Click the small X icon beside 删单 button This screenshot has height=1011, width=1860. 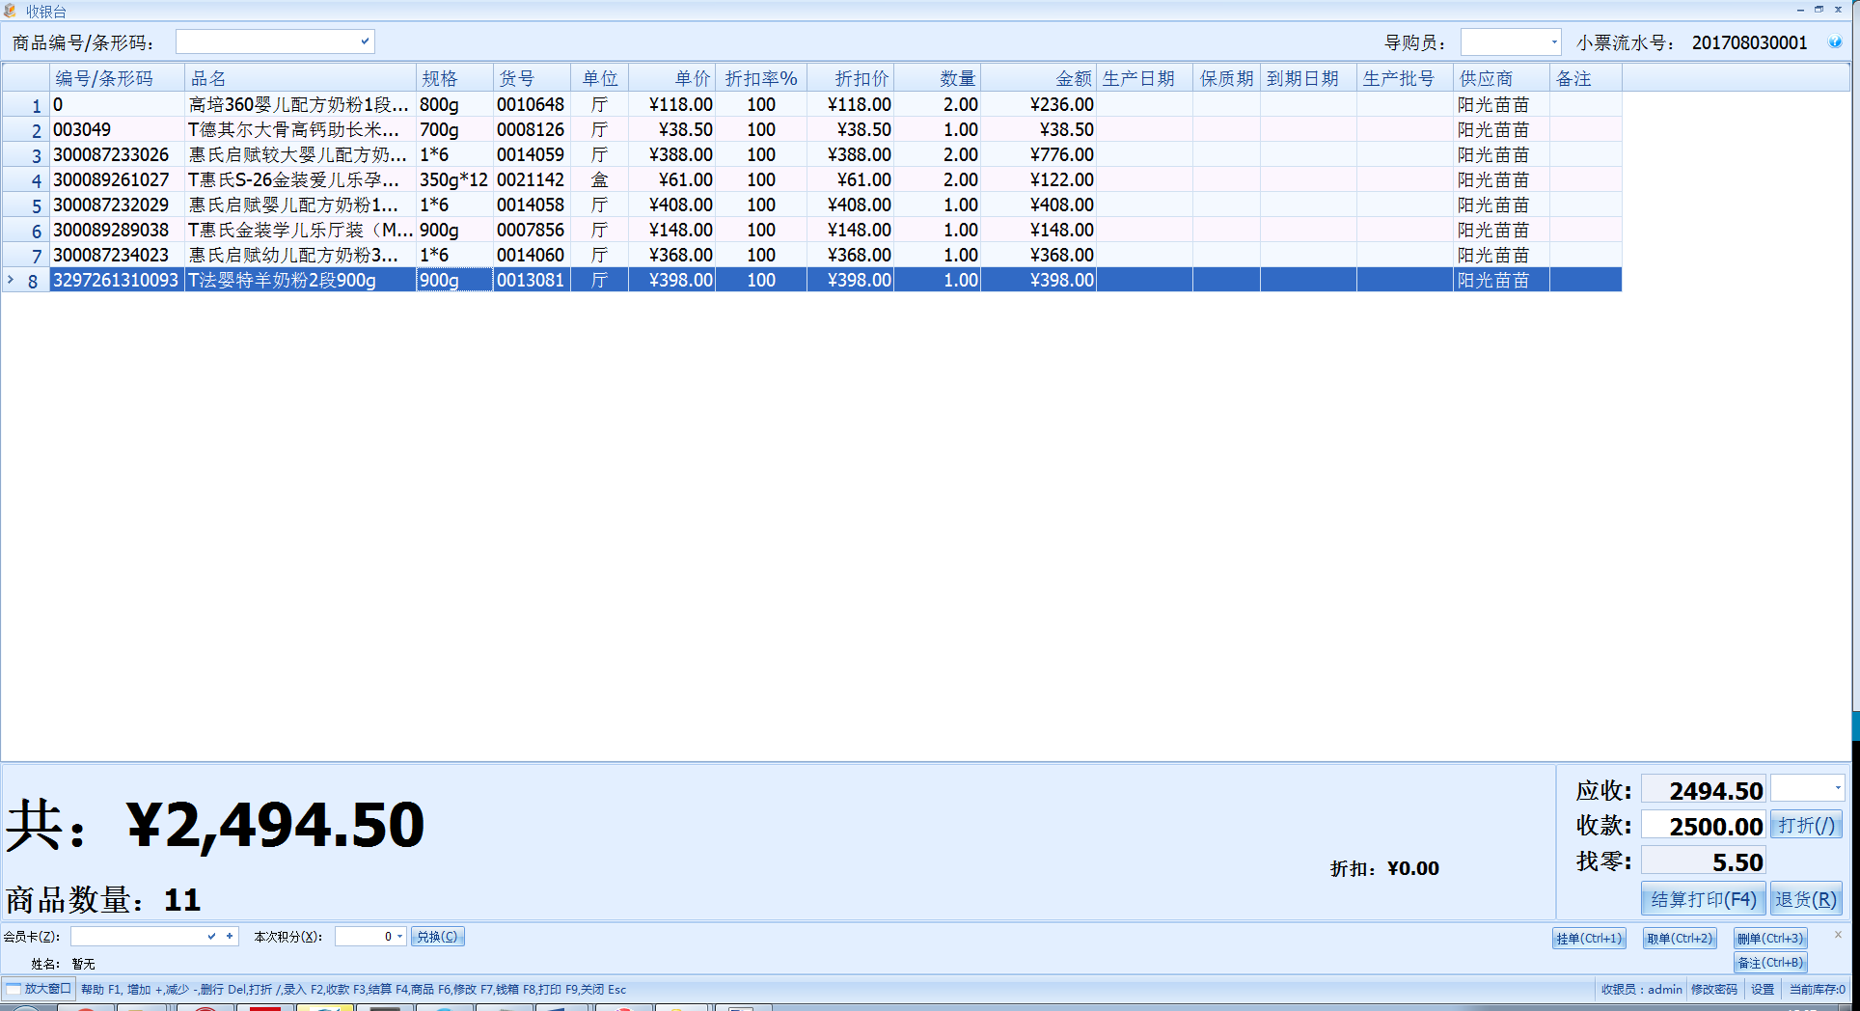point(1838,935)
